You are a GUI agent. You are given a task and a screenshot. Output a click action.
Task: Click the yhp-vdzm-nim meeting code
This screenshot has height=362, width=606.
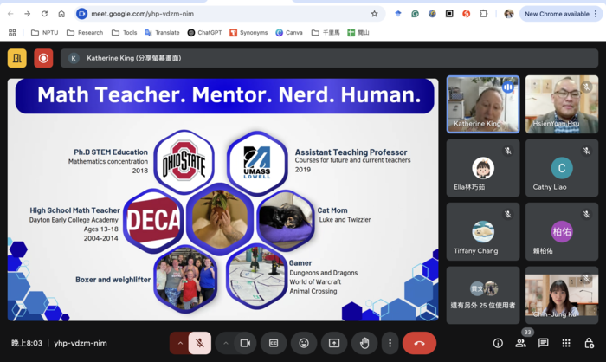coord(81,343)
